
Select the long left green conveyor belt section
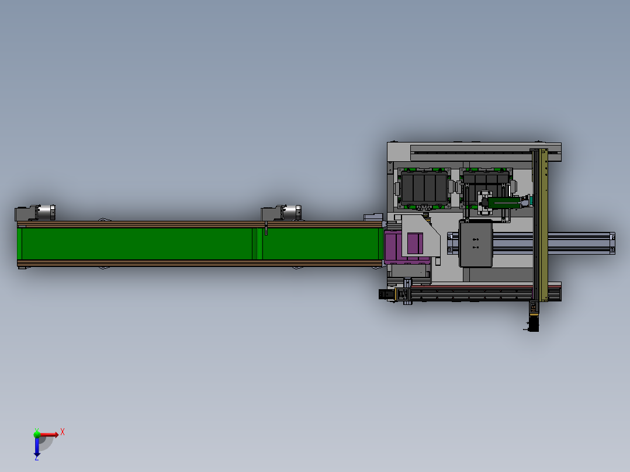(x=137, y=244)
